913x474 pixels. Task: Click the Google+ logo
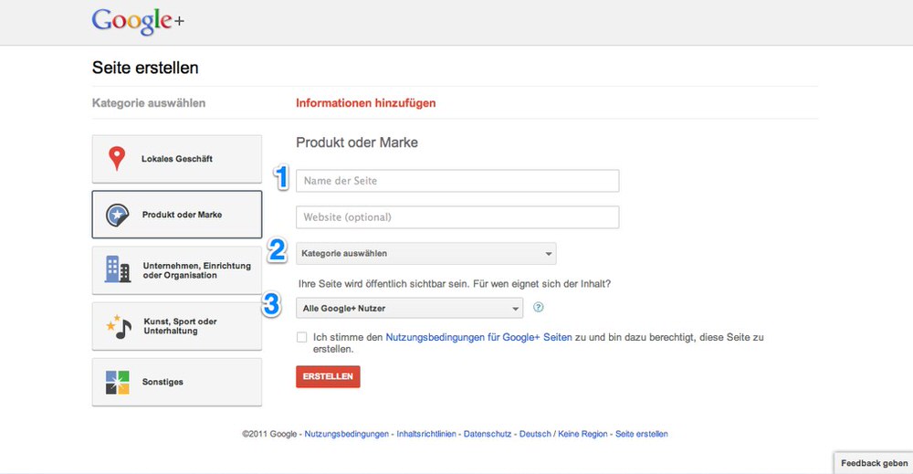pyautogui.click(x=138, y=22)
